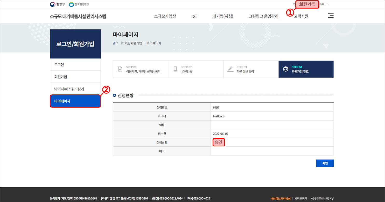Click the 신청번호 label cell
The width and height of the screenshot is (385, 202).
point(162,107)
